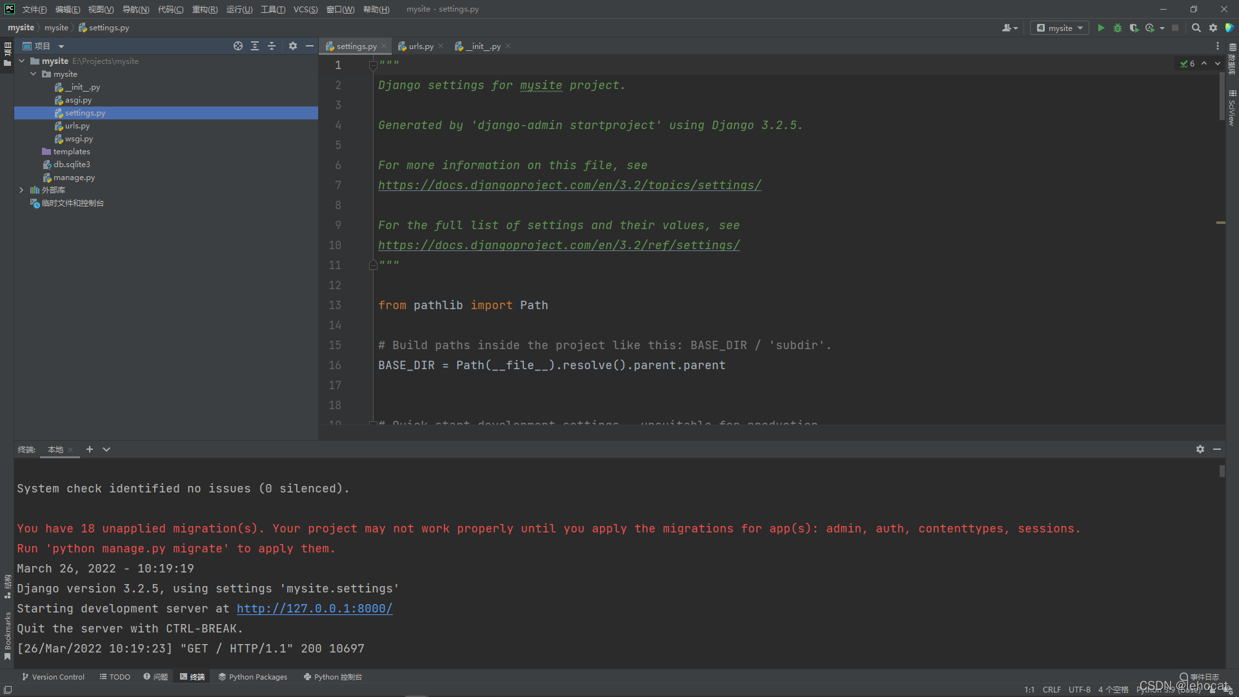This screenshot has width=1239, height=697.
Task: Locate opened file with target icon in project panel
Action: tap(238, 46)
